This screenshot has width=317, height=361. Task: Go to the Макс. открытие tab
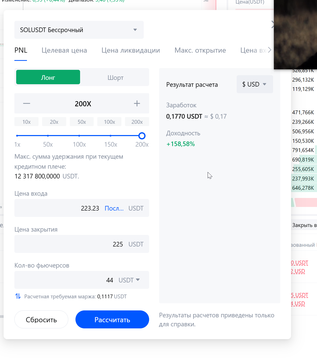click(x=200, y=50)
